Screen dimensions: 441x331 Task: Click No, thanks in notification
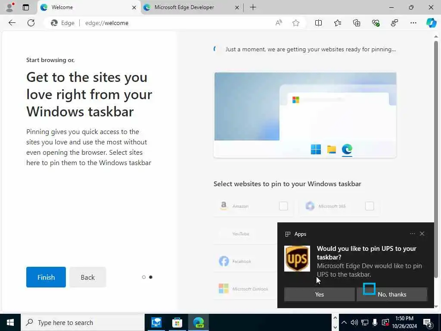(x=392, y=294)
